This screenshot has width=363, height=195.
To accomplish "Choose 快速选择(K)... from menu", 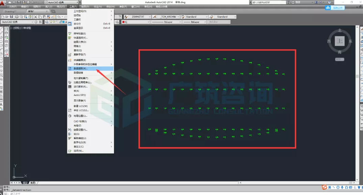I will (91, 38).
